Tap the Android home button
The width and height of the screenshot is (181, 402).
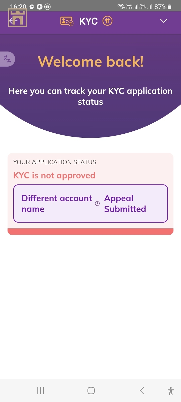[91, 390]
